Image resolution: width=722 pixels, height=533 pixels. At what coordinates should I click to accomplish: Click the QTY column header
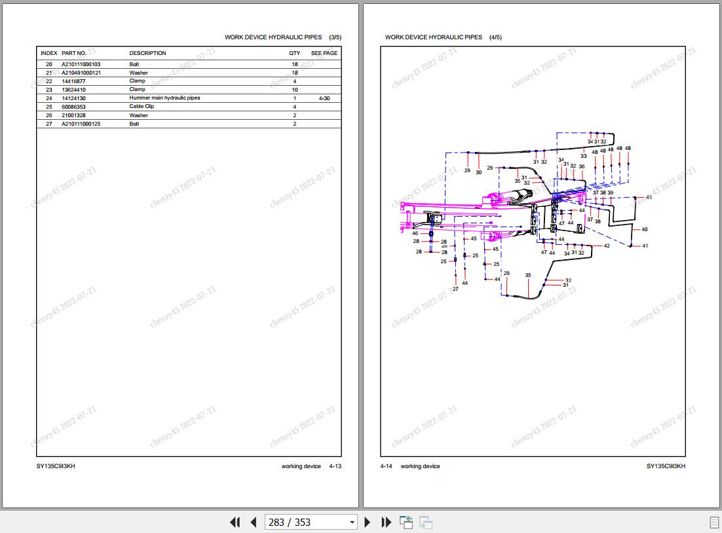pyautogui.click(x=295, y=53)
